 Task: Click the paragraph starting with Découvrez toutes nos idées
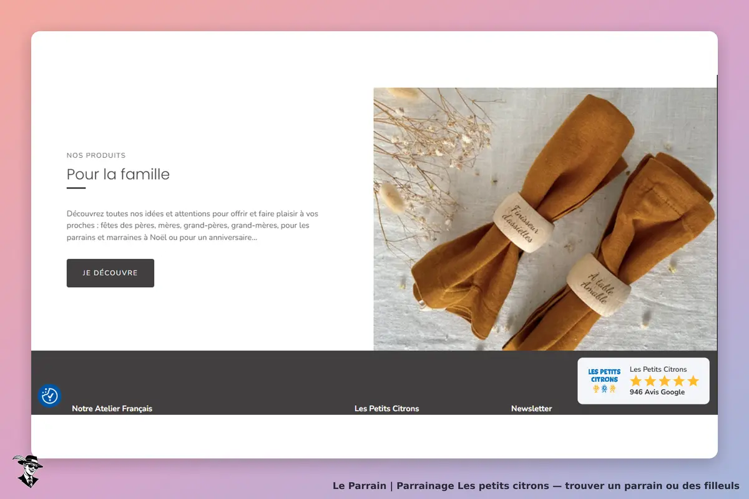192,225
